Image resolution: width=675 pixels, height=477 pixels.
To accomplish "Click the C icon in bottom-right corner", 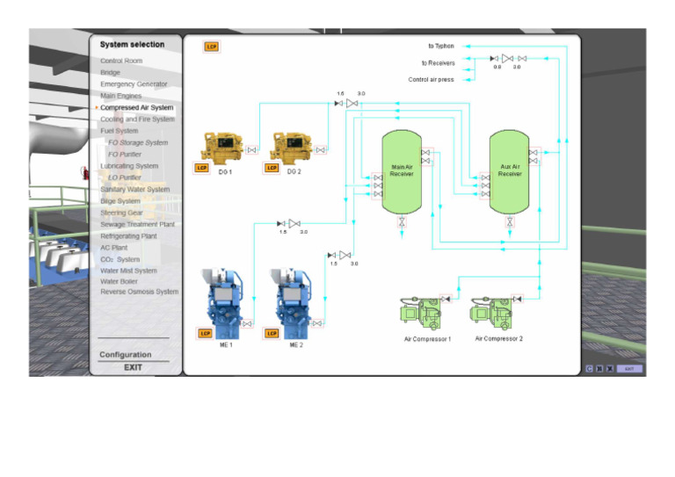I will 590,369.
